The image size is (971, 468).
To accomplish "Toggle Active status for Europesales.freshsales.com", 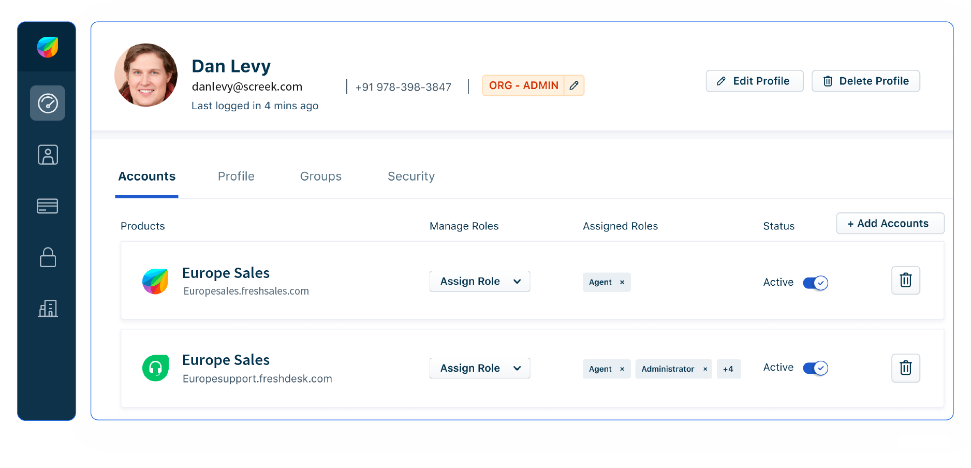I will pos(815,283).
